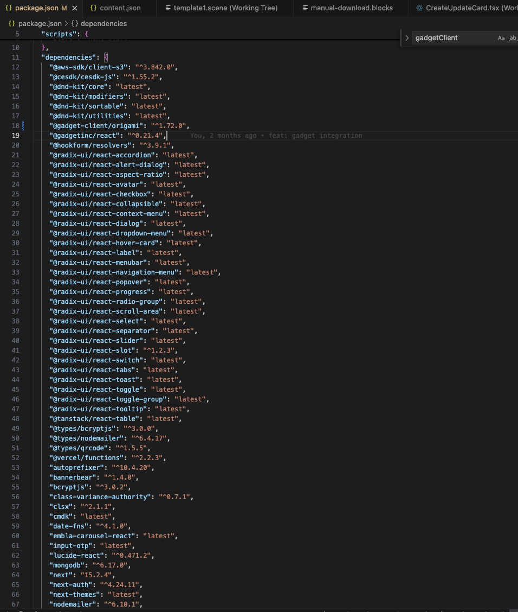Image resolution: width=518 pixels, height=612 pixels.
Task: Close the package.json tab
Action: click(74, 8)
